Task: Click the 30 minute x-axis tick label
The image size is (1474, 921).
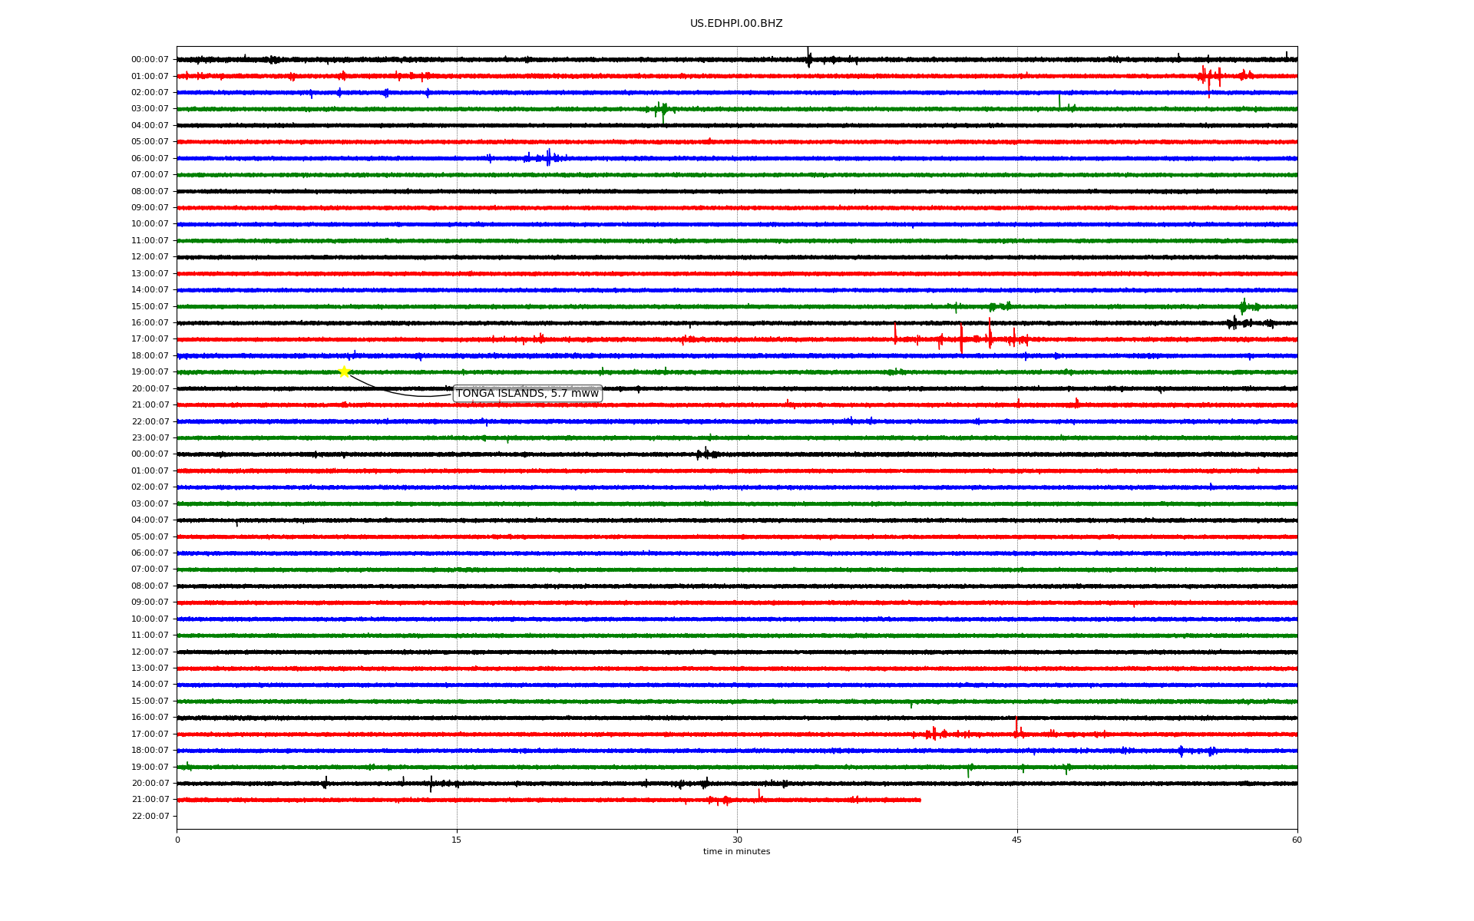Action: 737,840
